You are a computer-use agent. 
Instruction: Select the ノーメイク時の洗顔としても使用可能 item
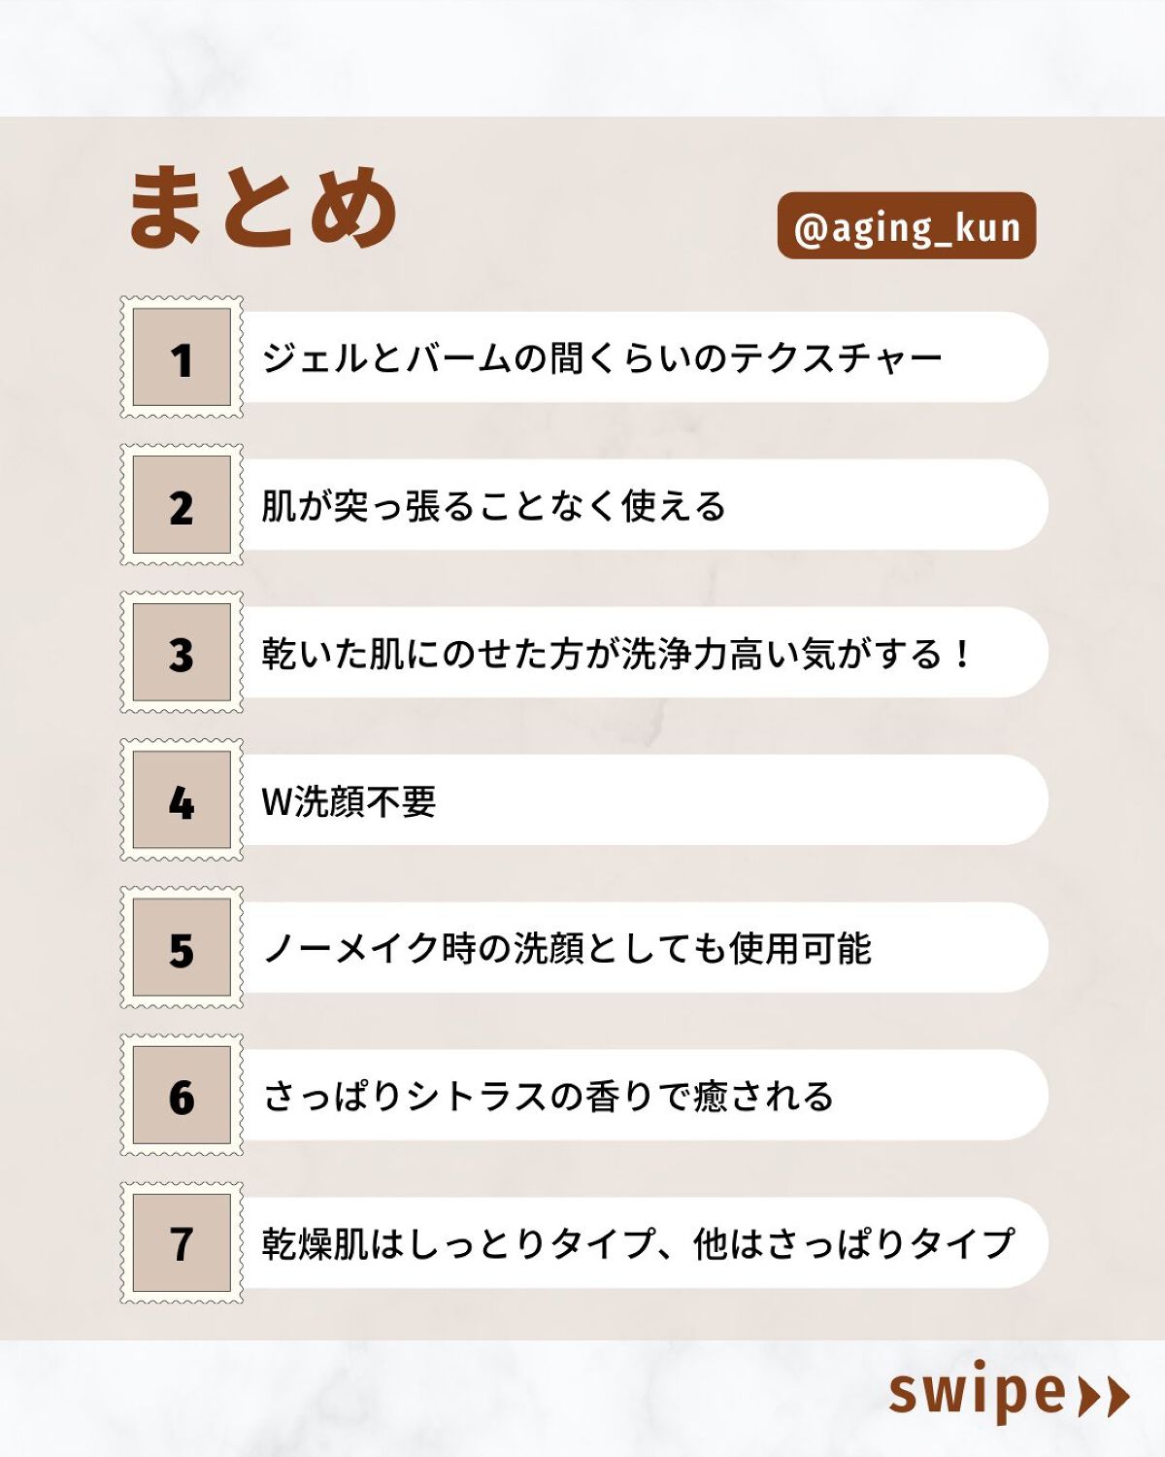[x=567, y=949]
